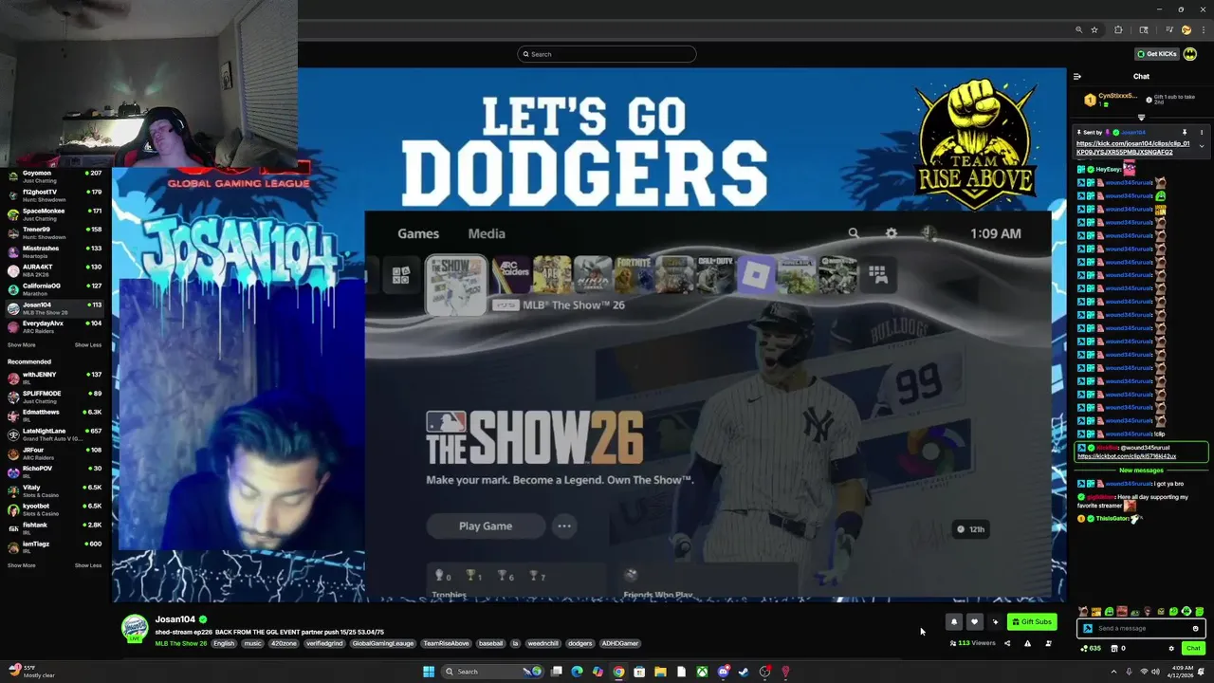Open withJENNY recommended channel
Viewport: 1214px width, 683px height.
(55, 378)
